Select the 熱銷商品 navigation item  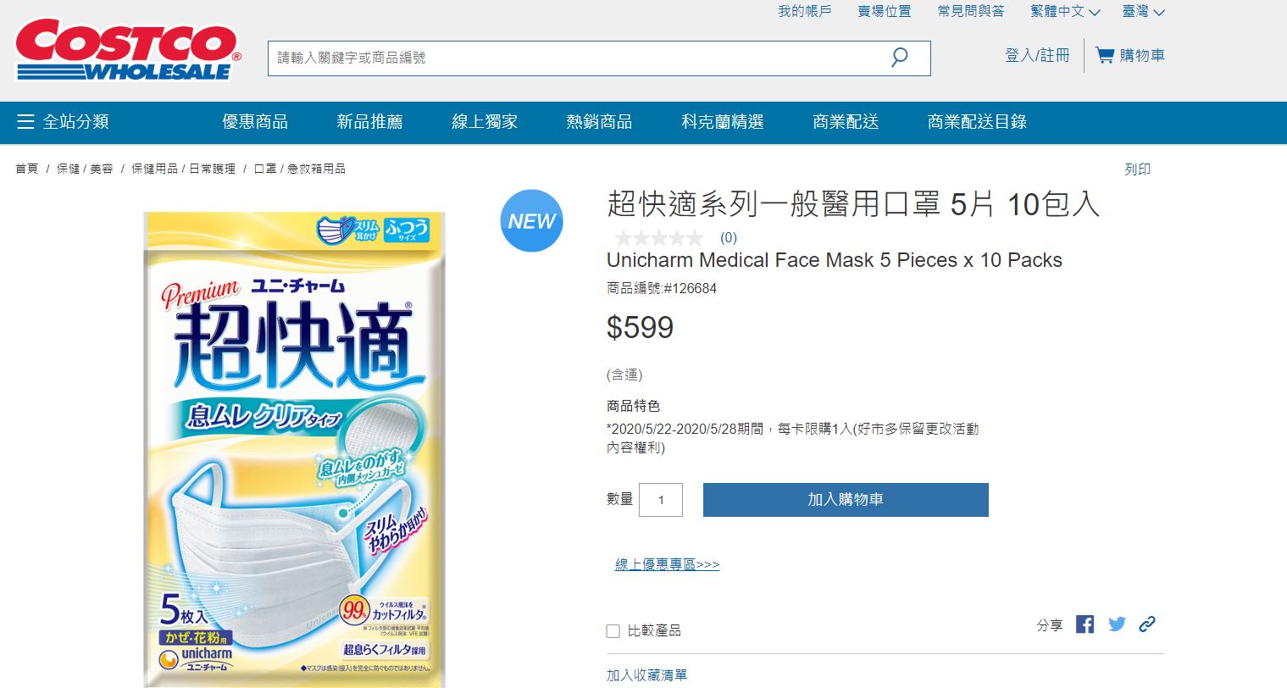click(598, 122)
